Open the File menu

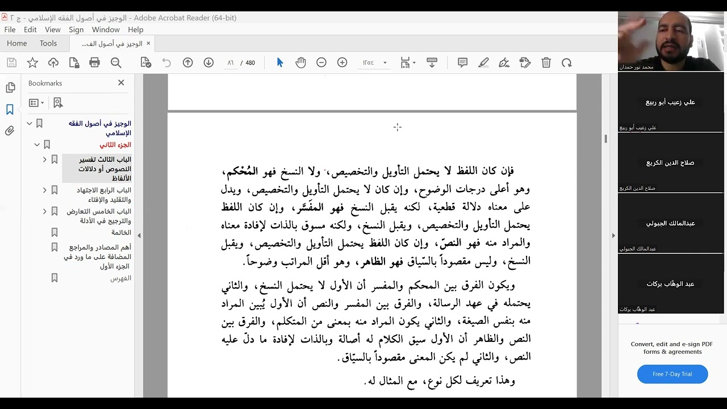(10, 30)
